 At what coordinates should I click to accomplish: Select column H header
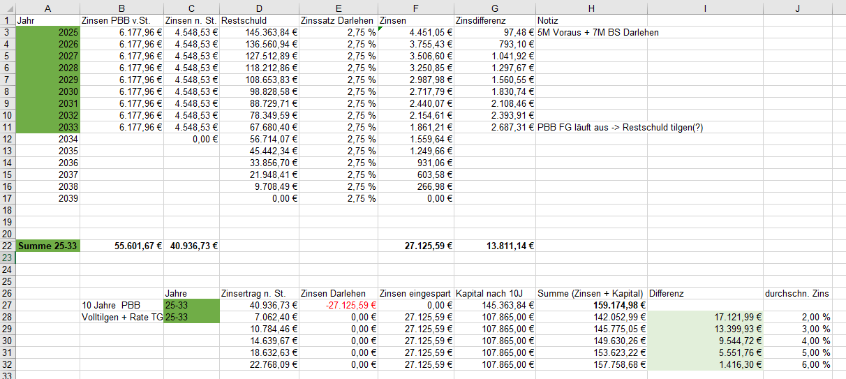click(592, 7)
